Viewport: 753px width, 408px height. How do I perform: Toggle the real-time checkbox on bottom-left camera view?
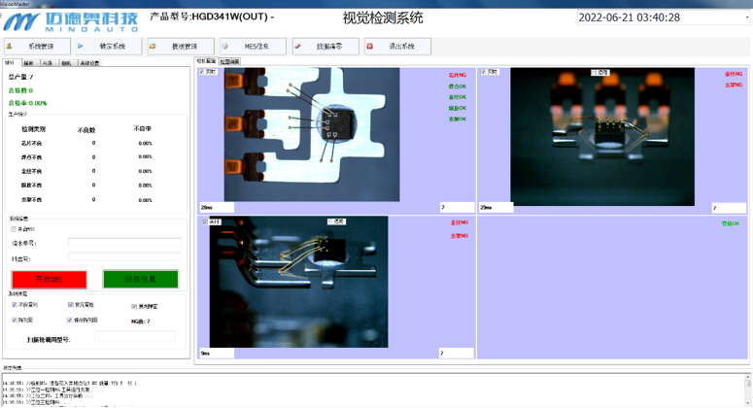point(203,221)
